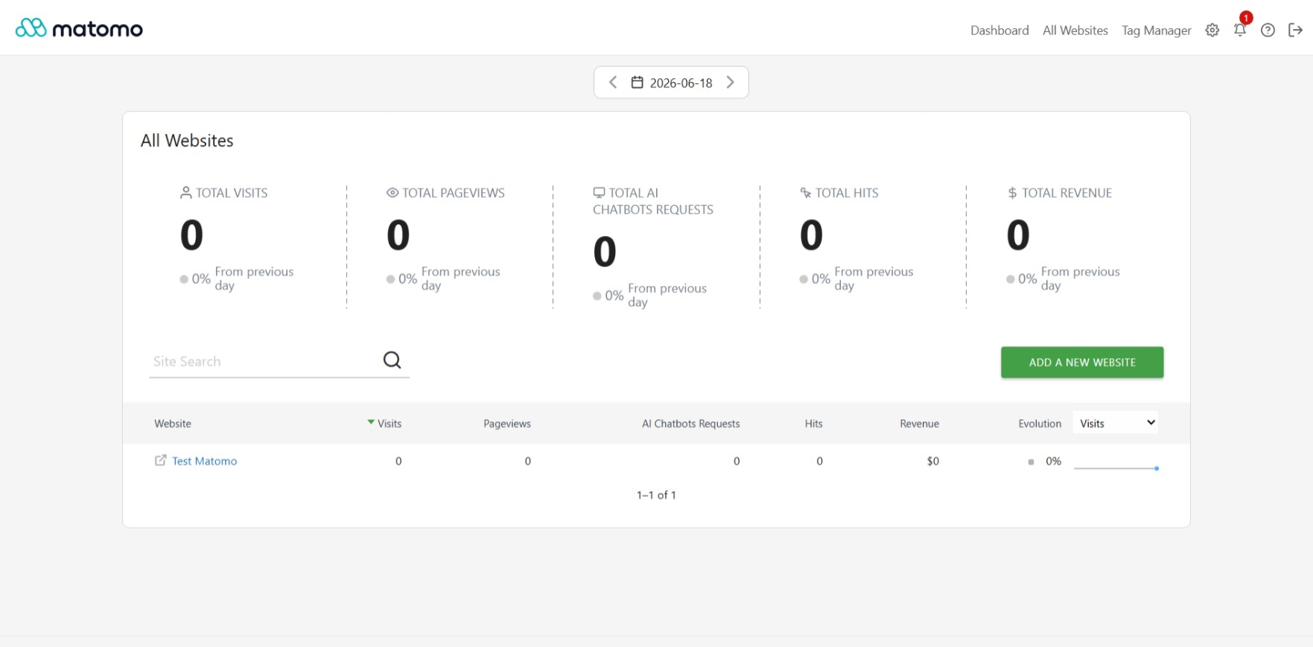
Task: Sort the table by Website column
Action: (x=173, y=424)
